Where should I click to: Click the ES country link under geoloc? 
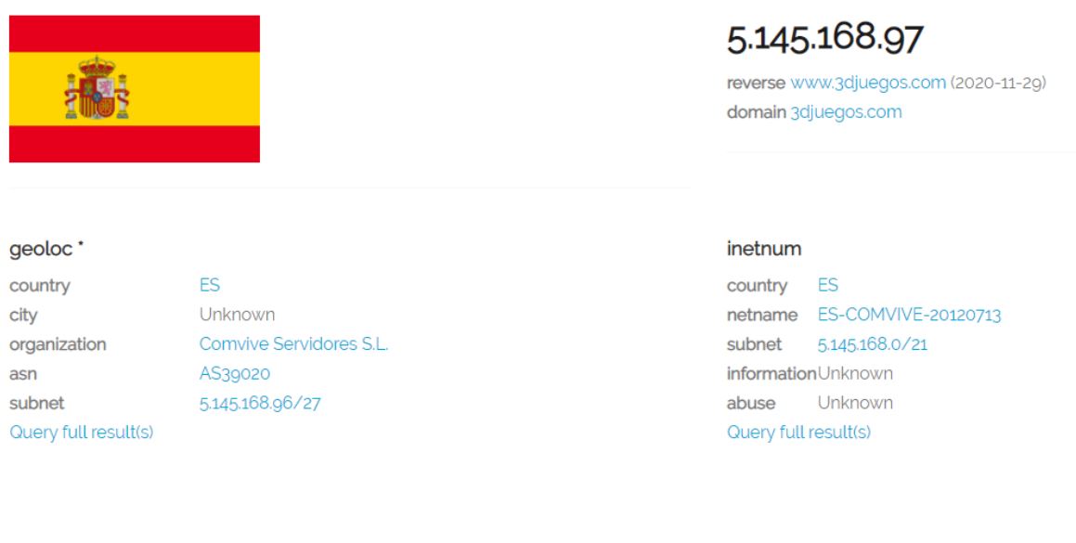(210, 286)
